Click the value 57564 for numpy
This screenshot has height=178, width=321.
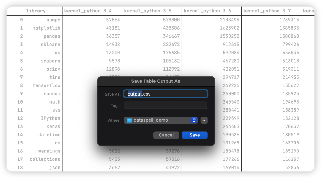pos(113,20)
